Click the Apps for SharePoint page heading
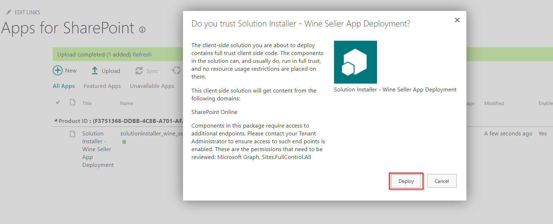This screenshot has width=553, height=224. 67,28
